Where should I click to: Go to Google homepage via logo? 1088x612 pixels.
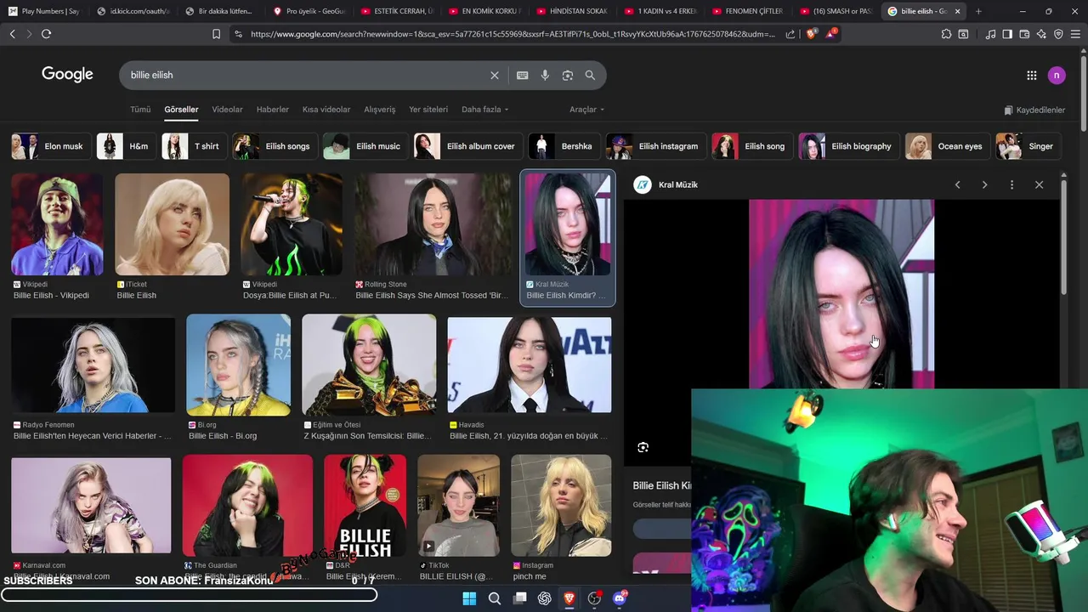[67, 74]
